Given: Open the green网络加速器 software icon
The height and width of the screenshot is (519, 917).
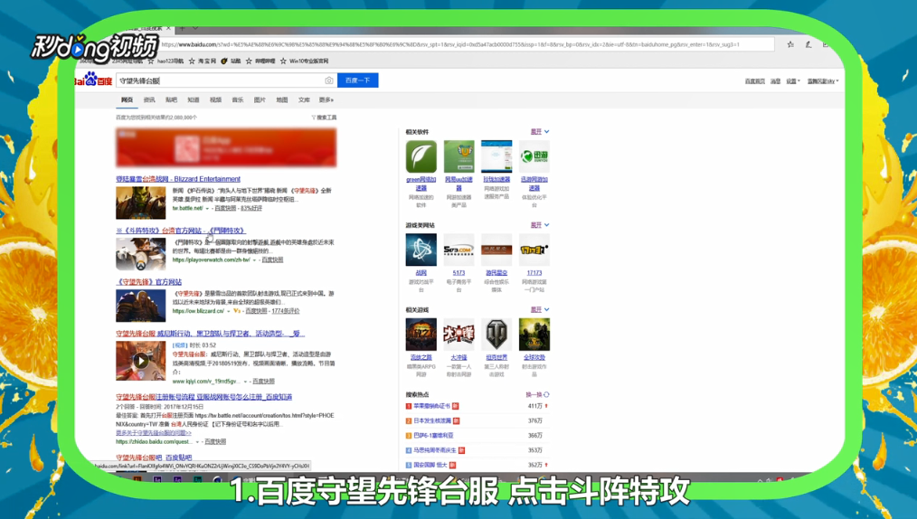Looking at the screenshot, I should coord(421,156).
